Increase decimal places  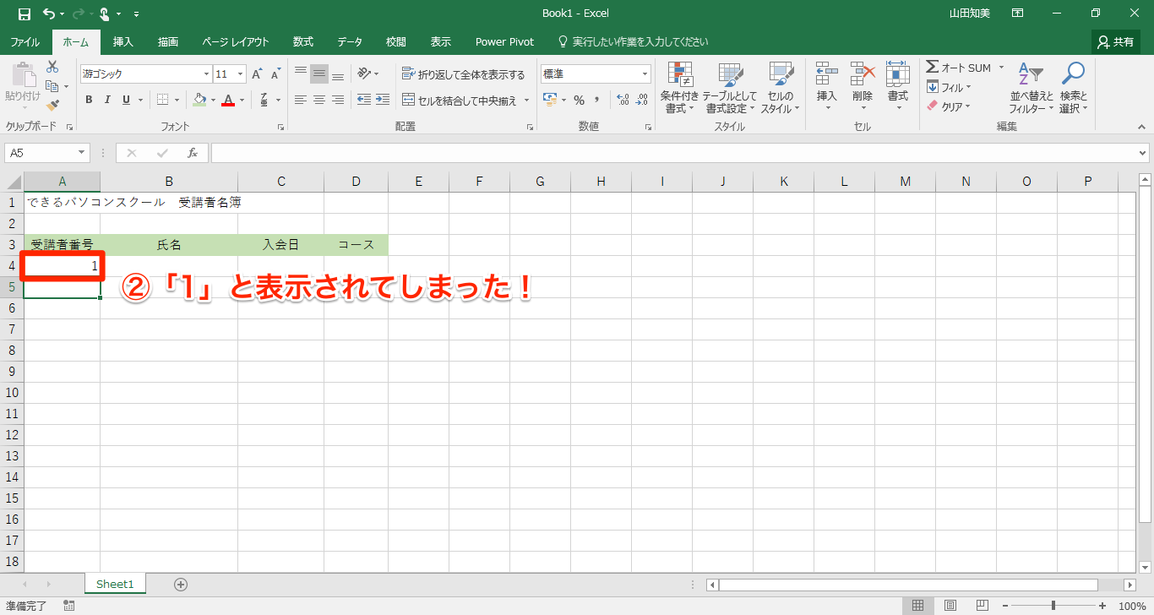click(623, 100)
